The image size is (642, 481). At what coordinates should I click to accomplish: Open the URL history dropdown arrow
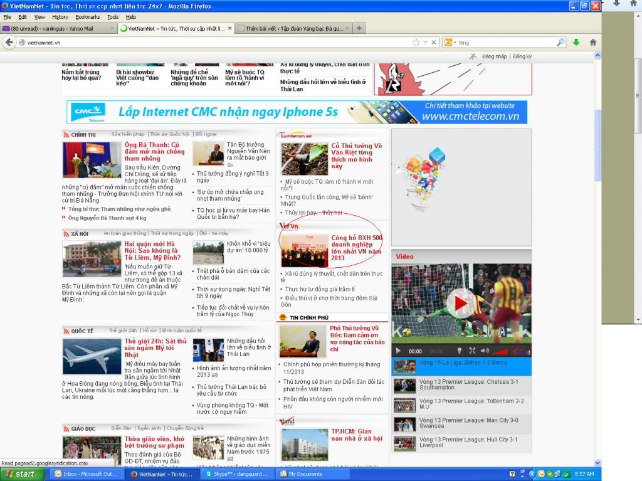tap(426, 43)
